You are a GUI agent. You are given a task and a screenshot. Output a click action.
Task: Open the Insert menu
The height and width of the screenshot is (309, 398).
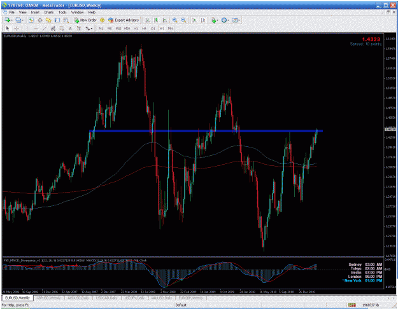point(35,12)
